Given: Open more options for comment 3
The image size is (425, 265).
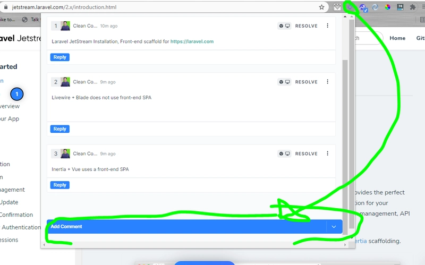Looking at the screenshot, I should click(x=327, y=153).
